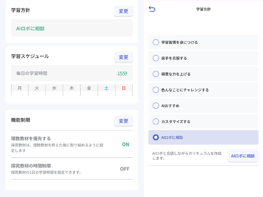Click 変更 for 機能制限
The width and height of the screenshot is (263, 197).
[123, 121]
